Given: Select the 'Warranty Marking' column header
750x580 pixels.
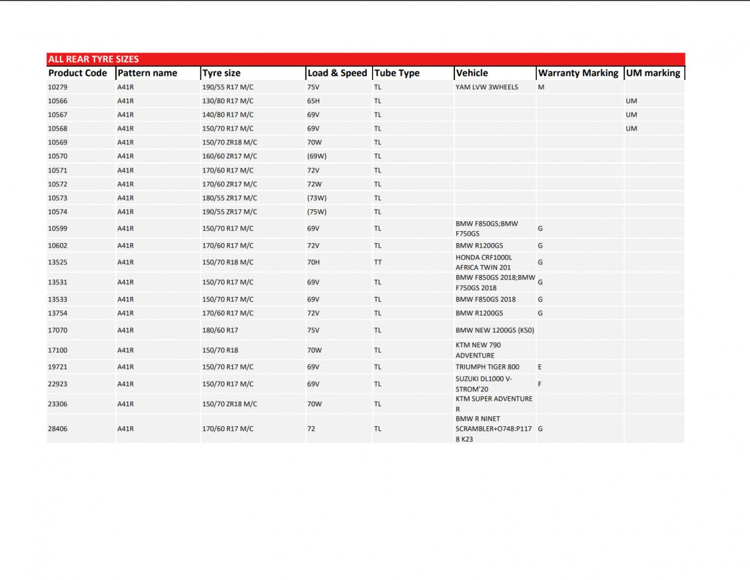Looking at the screenshot, I should tap(578, 73).
